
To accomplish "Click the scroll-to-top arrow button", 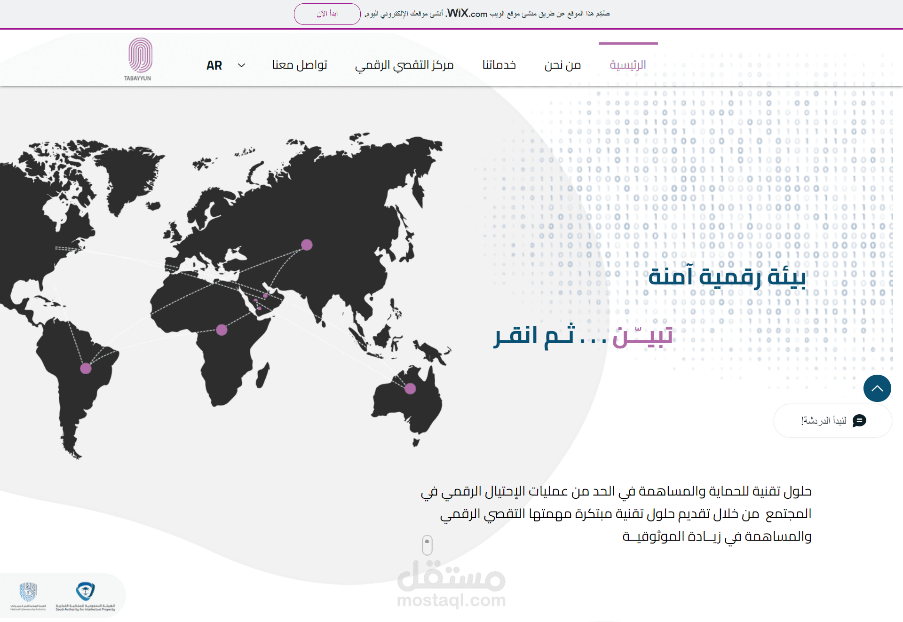I will point(877,388).
